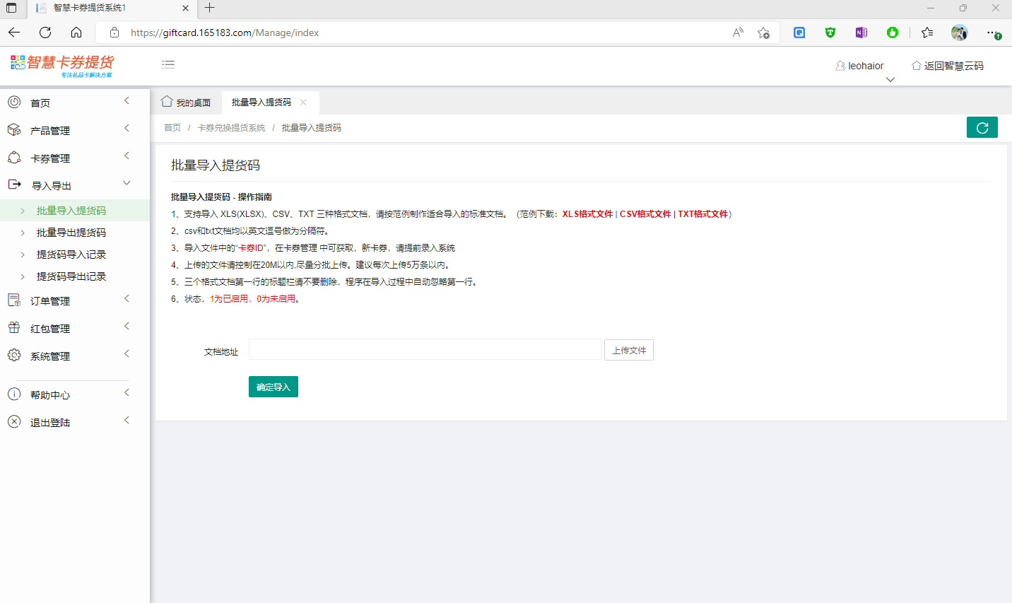Click the OneNote extension icon in toolbar
The height and width of the screenshot is (603, 1012).
[861, 33]
